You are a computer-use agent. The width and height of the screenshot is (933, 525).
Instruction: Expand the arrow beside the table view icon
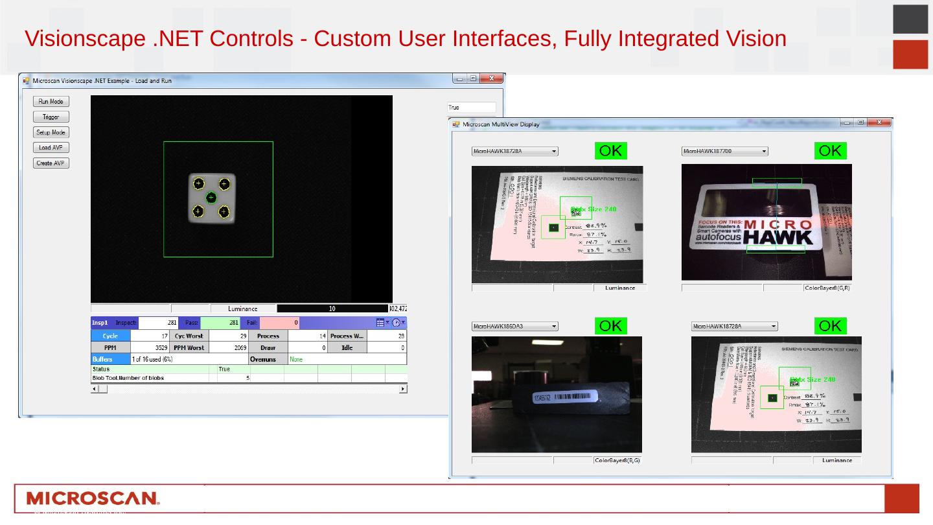(x=387, y=322)
